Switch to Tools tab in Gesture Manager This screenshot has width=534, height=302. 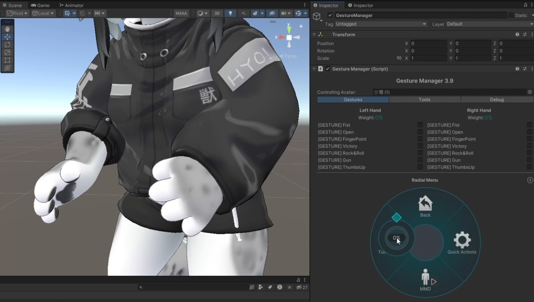(424, 100)
